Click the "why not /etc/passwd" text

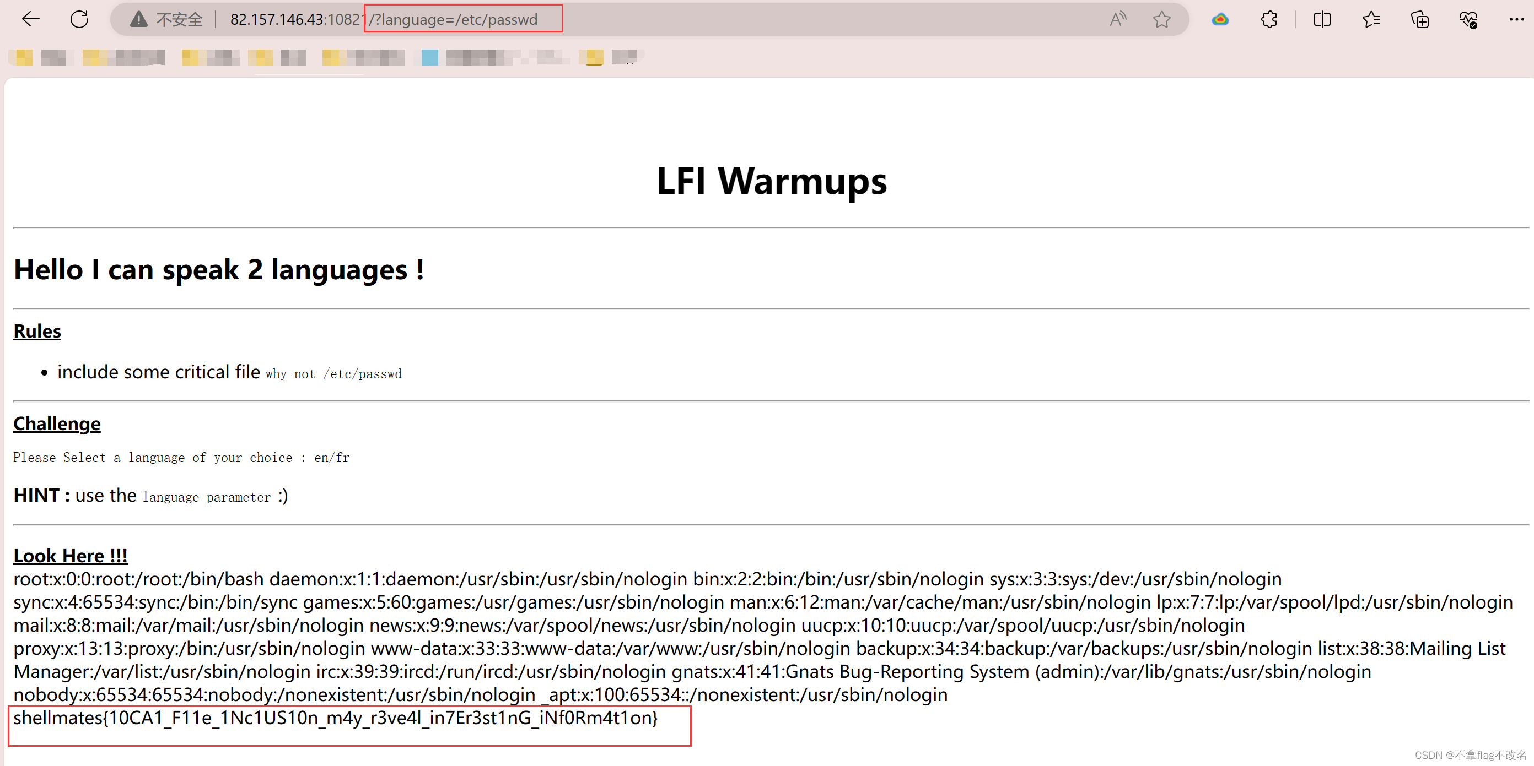coord(333,374)
